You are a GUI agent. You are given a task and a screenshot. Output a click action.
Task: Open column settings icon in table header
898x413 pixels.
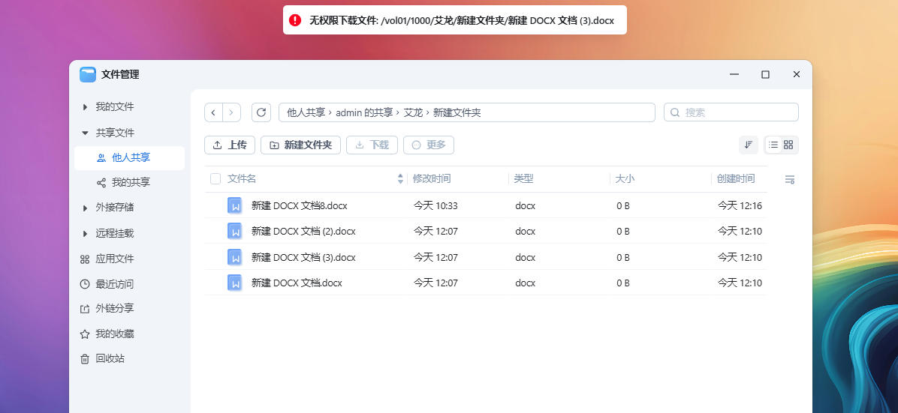789,180
